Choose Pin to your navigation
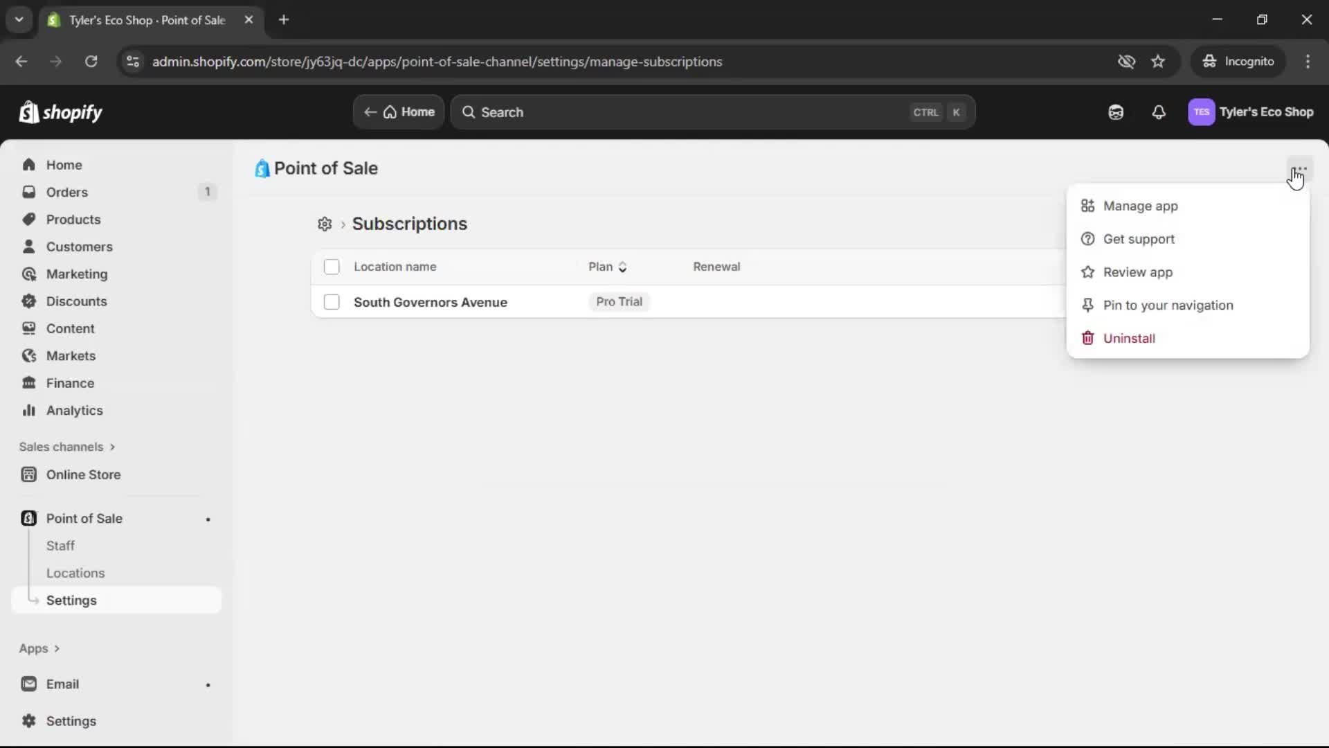This screenshot has width=1329, height=748. 1188,305
